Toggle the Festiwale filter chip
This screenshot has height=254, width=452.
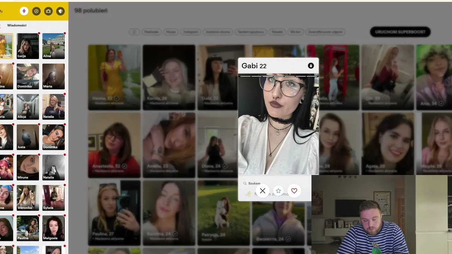pos(151,32)
